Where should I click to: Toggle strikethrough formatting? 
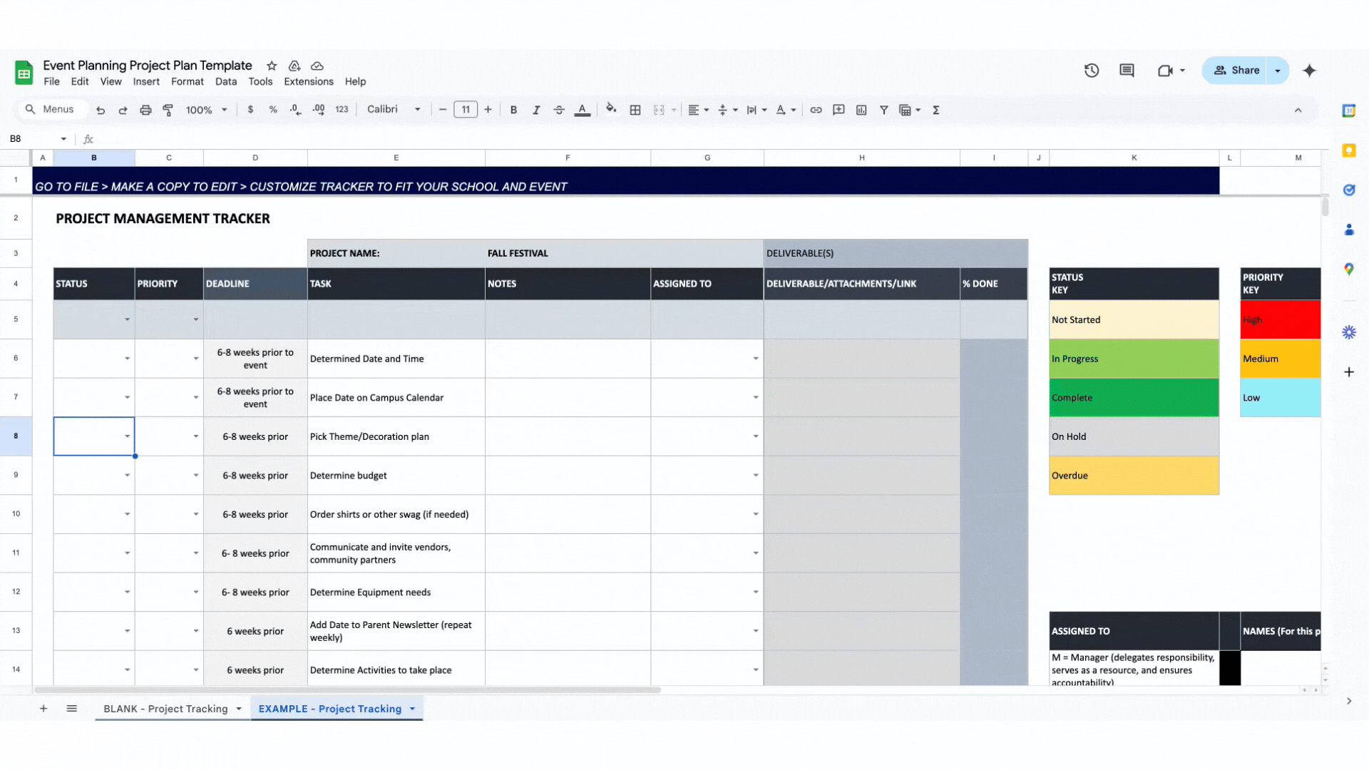click(559, 110)
